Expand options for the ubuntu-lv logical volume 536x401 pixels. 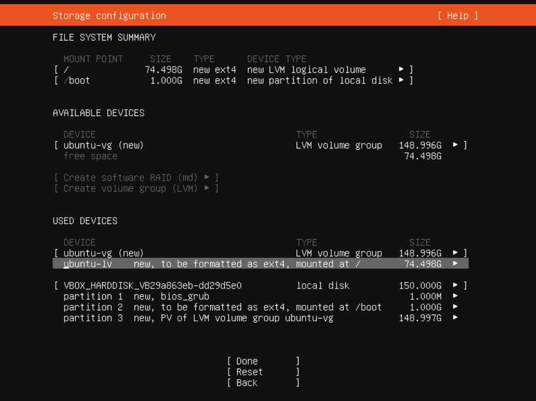click(456, 263)
